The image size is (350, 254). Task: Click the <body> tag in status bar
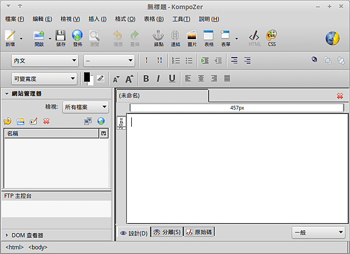coord(38,247)
